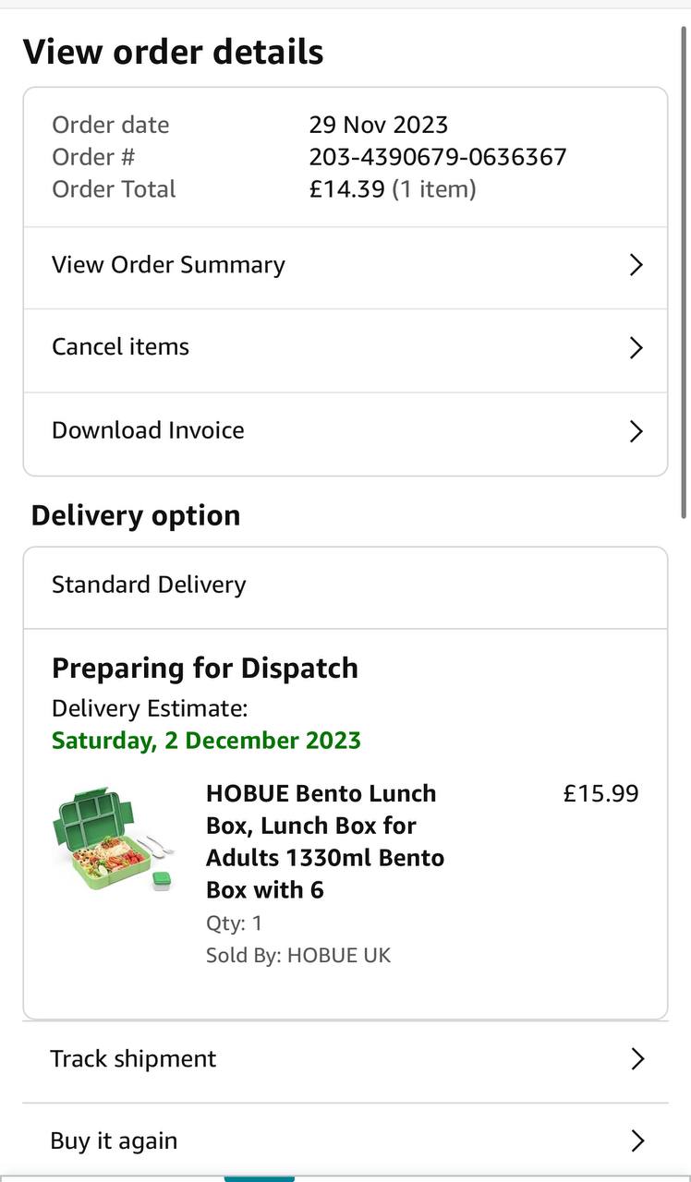Tap the Buy it again chevron
The width and height of the screenshot is (691, 1182).
(x=636, y=1141)
